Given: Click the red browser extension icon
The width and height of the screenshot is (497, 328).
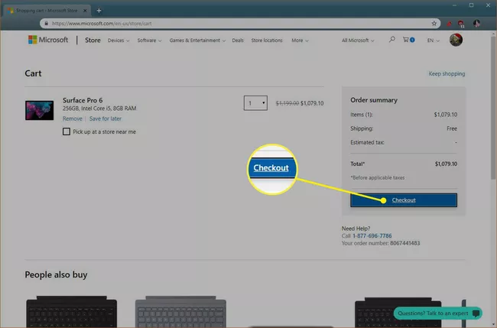Looking at the screenshot, I should (x=449, y=24).
